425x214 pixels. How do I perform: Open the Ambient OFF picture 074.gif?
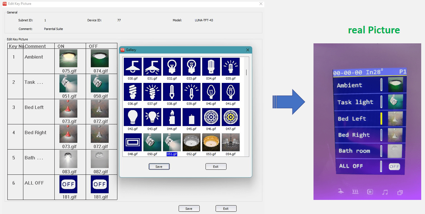[99, 58]
